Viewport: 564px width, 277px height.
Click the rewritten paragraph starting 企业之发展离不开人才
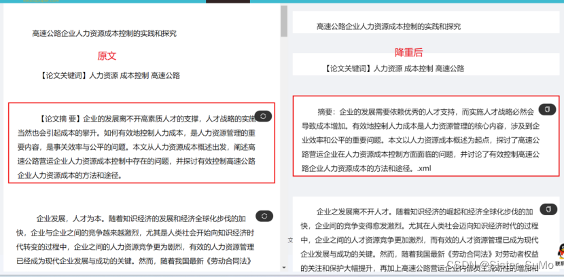click(419, 239)
